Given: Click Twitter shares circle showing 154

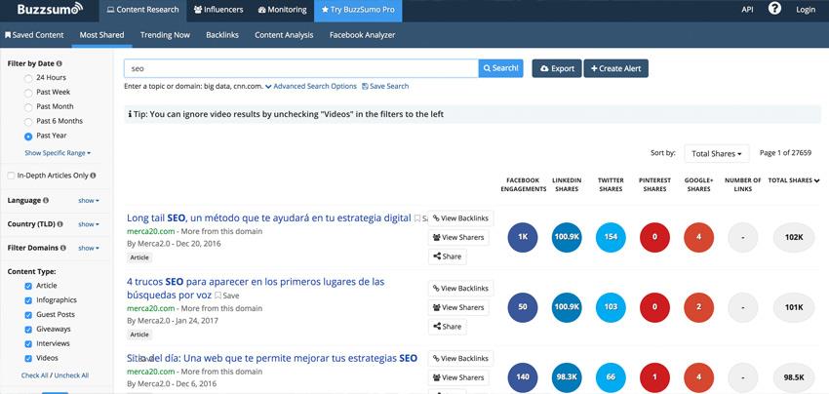Looking at the screenshot, I should tap(611, 237).
